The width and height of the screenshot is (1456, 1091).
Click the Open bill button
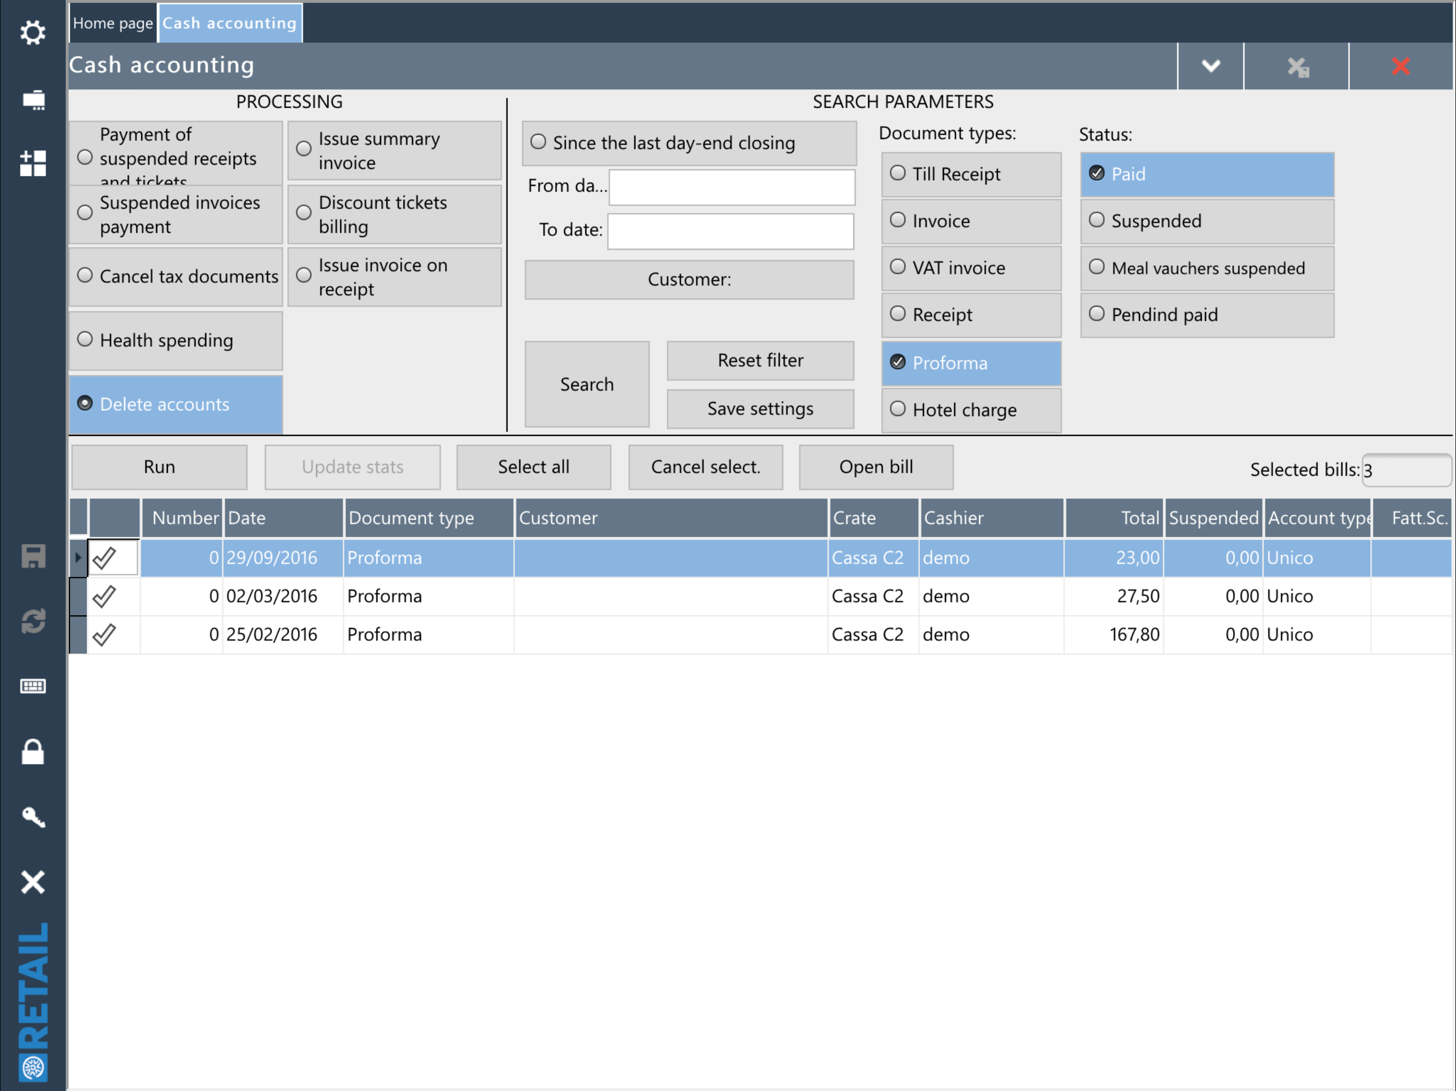coord(876,467)
